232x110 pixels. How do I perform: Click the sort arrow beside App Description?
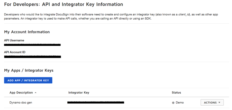36,93
